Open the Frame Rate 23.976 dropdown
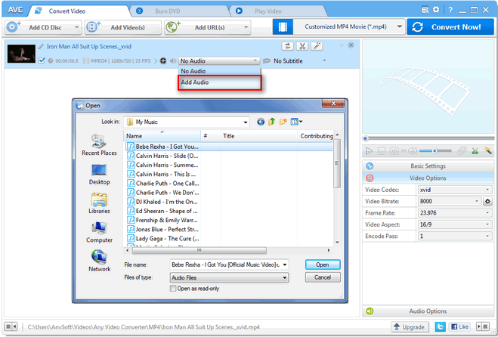Image resolution: width=498 pixels, height=337 pixels. 455,213
